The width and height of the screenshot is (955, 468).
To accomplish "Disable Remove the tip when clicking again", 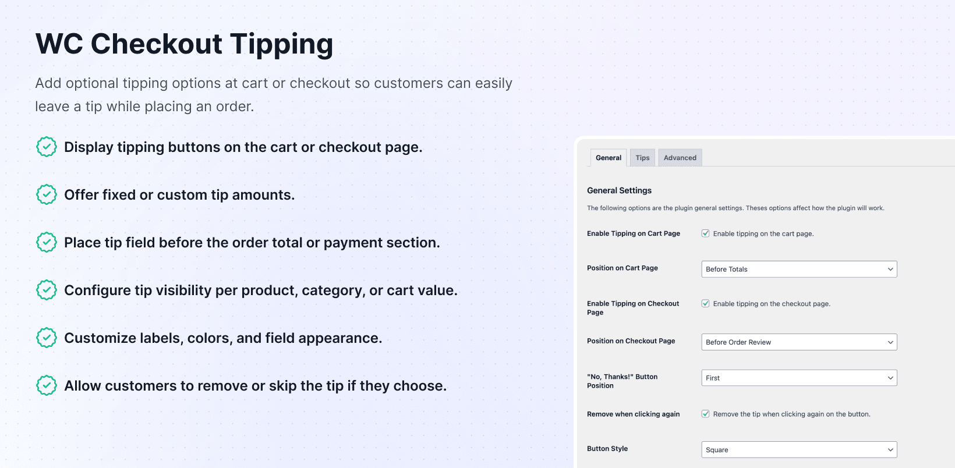I will (705, 414).
